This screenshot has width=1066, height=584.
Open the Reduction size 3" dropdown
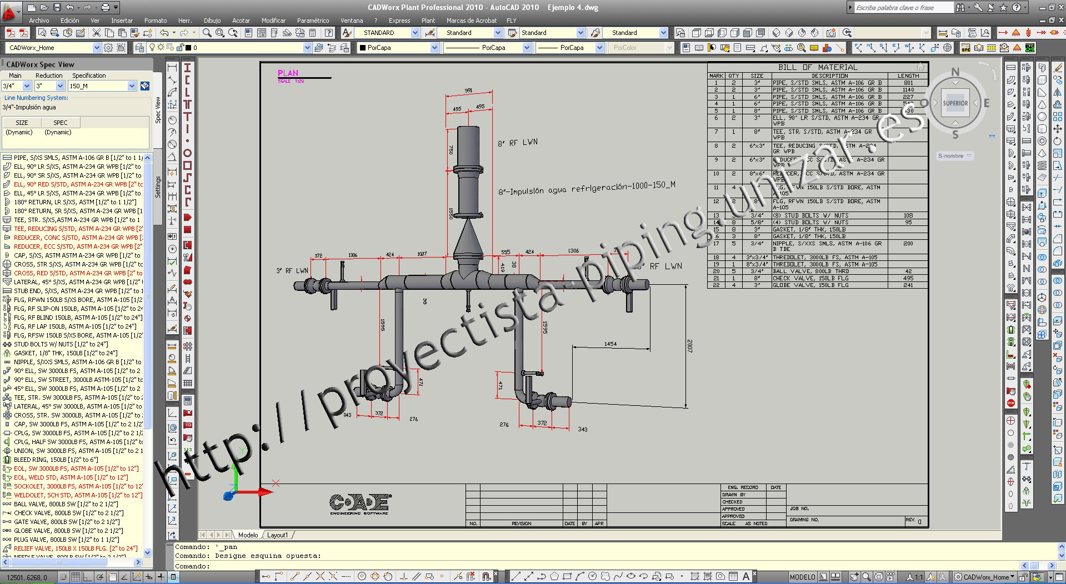(x=60, y=86)
